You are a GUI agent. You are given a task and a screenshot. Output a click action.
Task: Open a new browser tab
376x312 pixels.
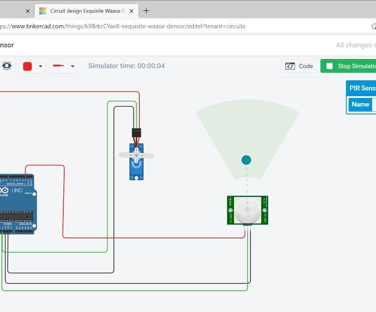point(146,11)
